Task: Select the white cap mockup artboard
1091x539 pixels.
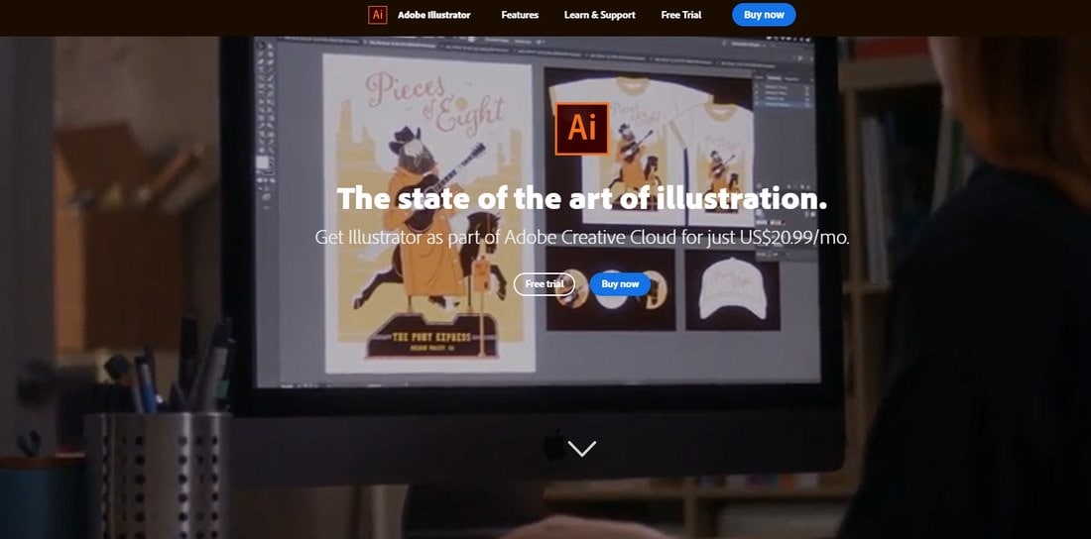Action: point(733,289)
